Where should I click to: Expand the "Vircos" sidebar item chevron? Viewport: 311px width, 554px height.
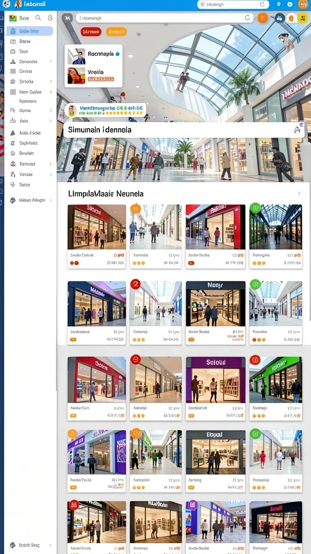click(51, 174)
